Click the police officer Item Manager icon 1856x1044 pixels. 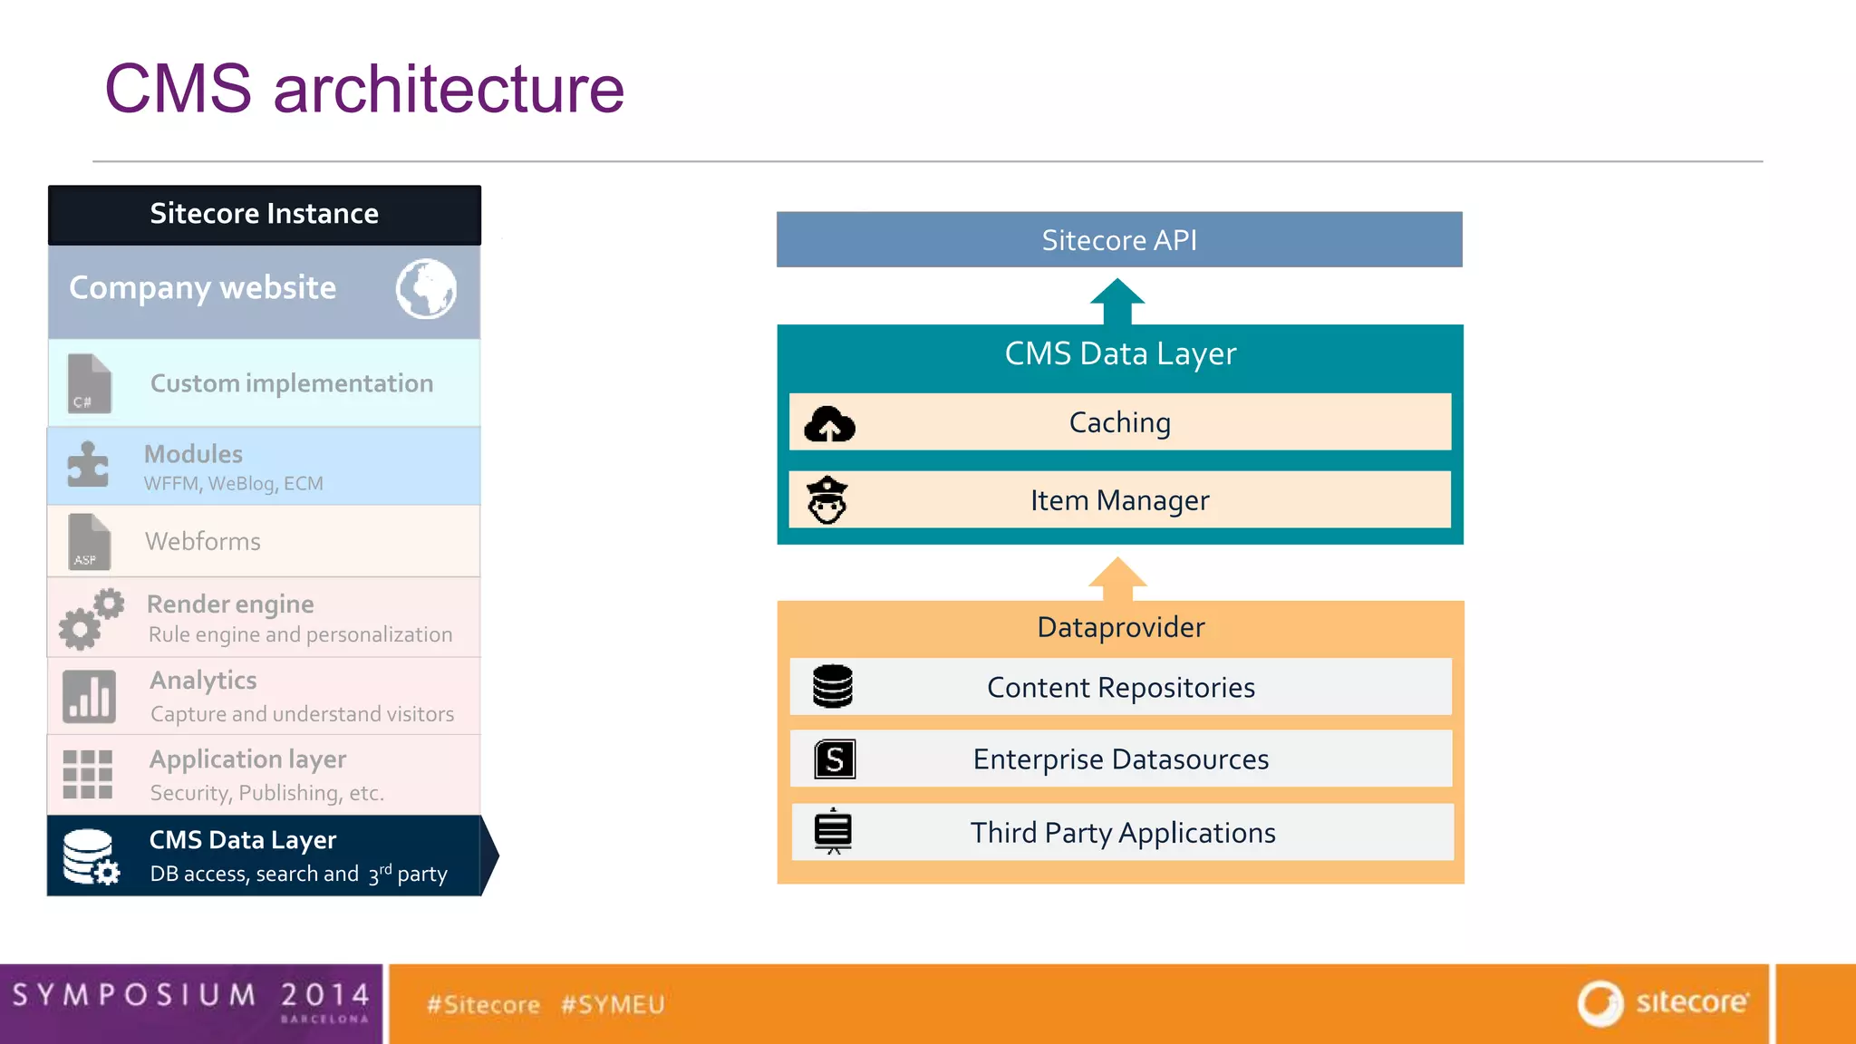[x=827, y=500]
